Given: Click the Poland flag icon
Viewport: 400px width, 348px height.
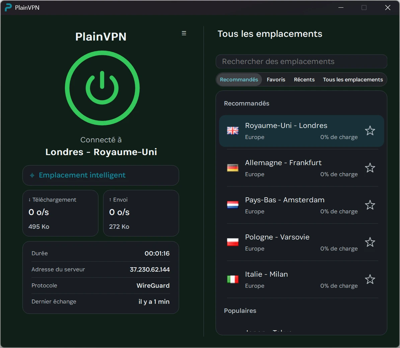Looking at the screenshot, I should tap(233, 242).
